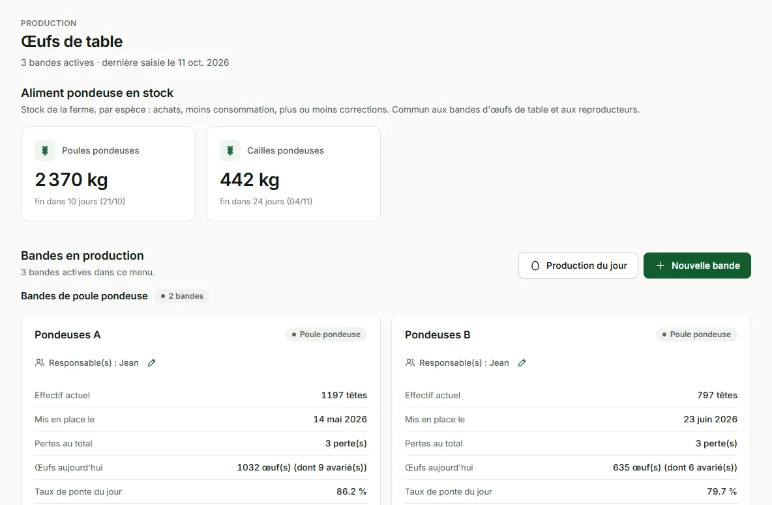Click '3 perte(s)' in the Pondeuses A card
This screenshot has height=505, width=772.
346,444
